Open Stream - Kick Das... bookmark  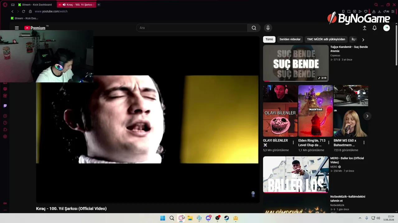coord(24,18)
